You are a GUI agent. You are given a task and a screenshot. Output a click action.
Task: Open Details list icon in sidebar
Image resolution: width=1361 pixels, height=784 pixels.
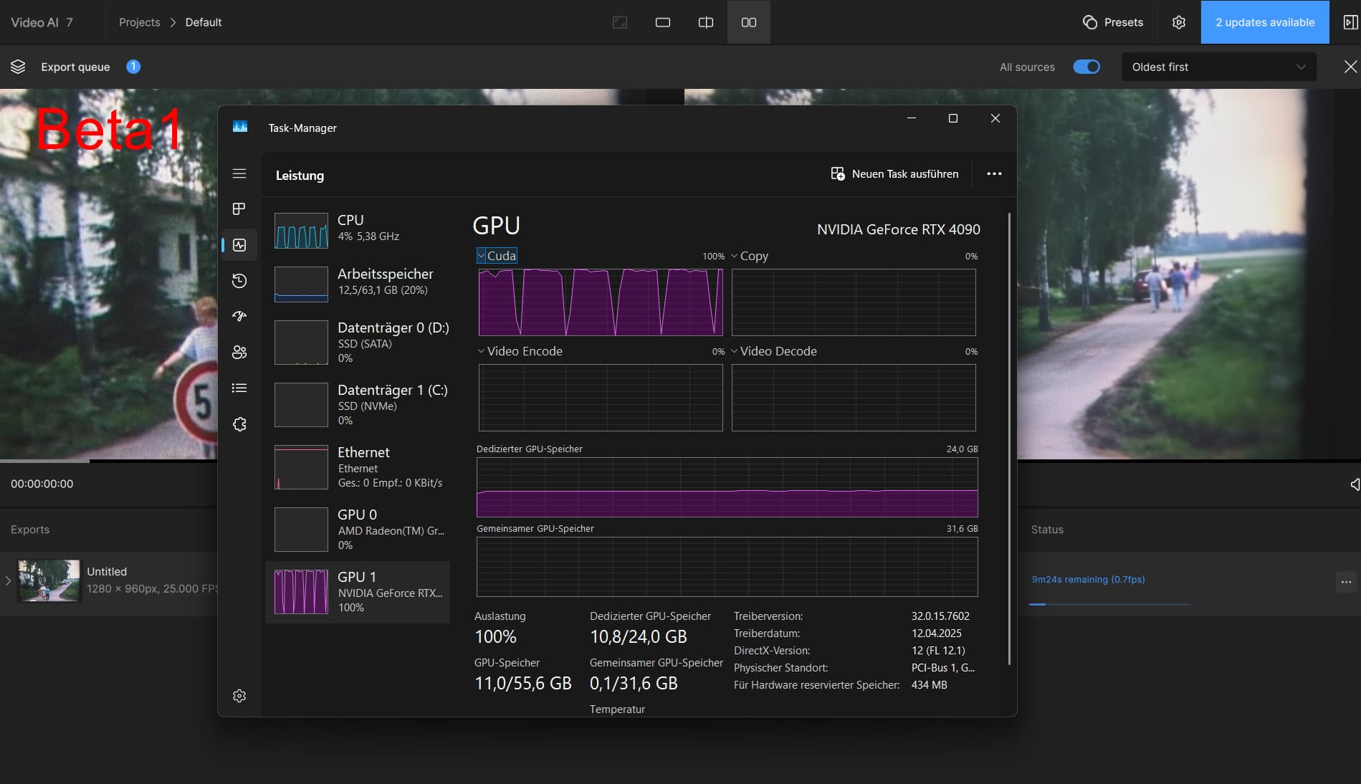(239, 388)
